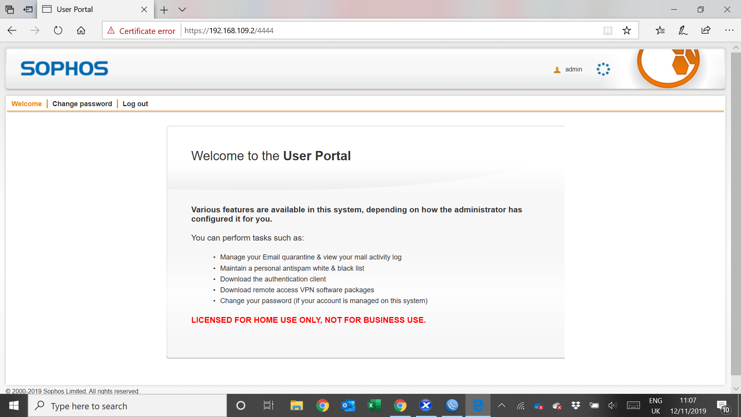Click the page vertical scrollbar
Image resolution: width=741 pixels, height=417 pixels.
[736, 214]
